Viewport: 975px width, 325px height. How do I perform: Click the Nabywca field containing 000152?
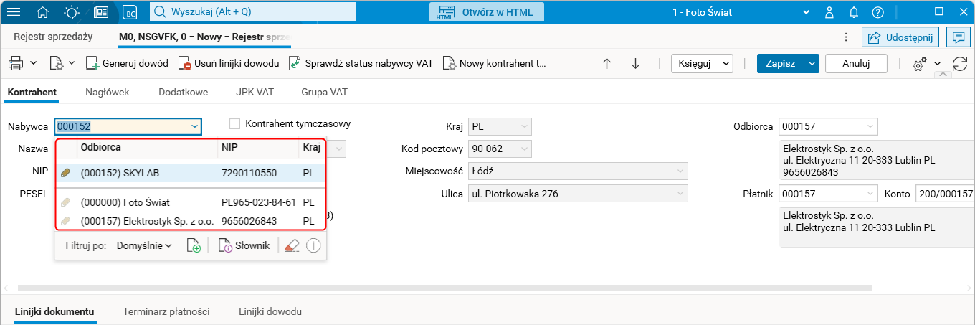128,126
